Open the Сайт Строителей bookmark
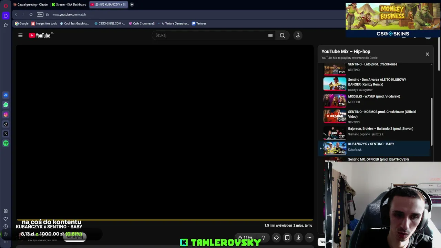The height and width of the screenshot is (248, 441). coord(142,23)
